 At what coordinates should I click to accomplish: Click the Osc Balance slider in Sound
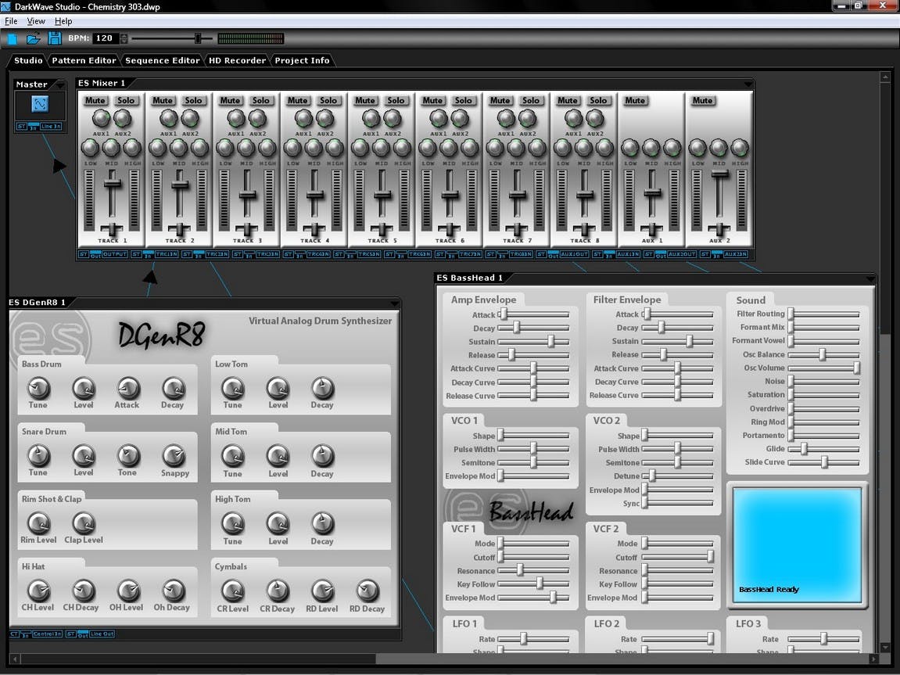tap(823, 355)
